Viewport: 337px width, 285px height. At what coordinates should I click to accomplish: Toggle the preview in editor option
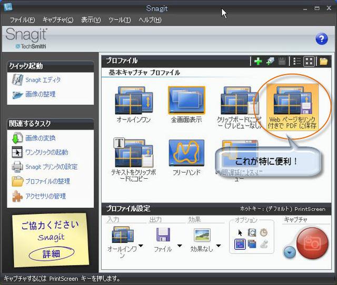[x=252, y=232]
